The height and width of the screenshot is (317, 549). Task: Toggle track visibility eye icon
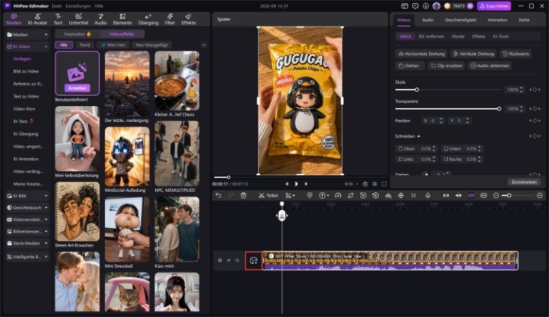(229, 260)
